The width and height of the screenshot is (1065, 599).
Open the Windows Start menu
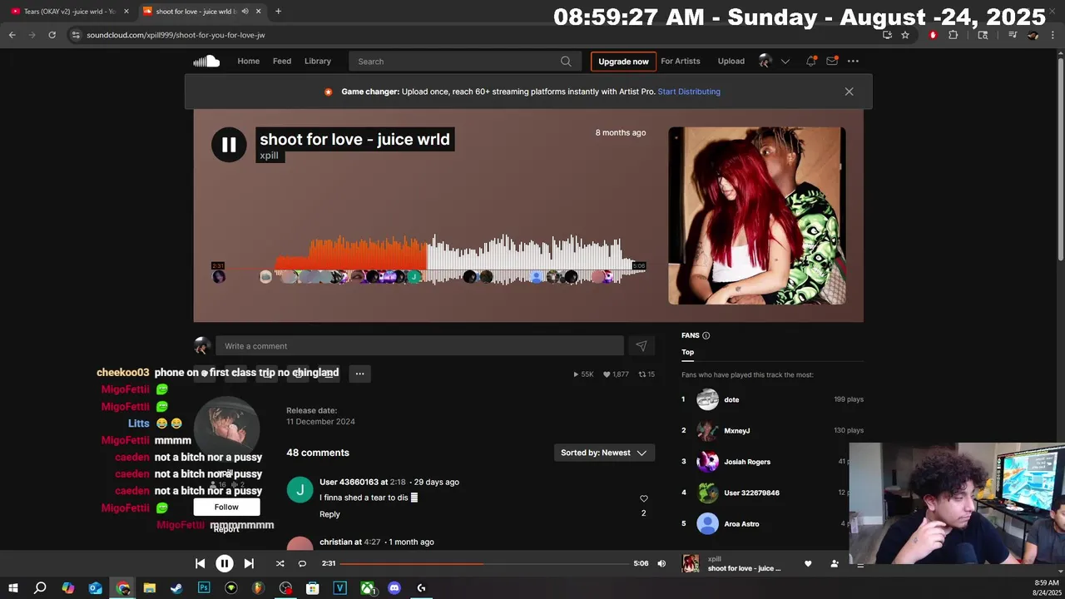(x=13, y=588)
